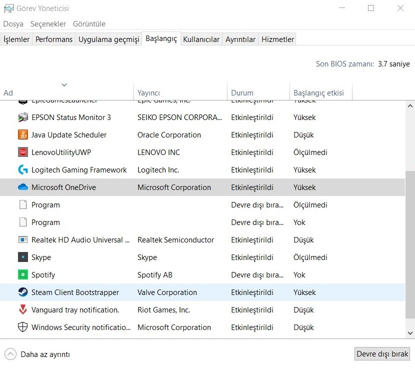Click the 'Devre dışı bırak' button
Screen dimensions: 415x368
[x=382, y=353]
